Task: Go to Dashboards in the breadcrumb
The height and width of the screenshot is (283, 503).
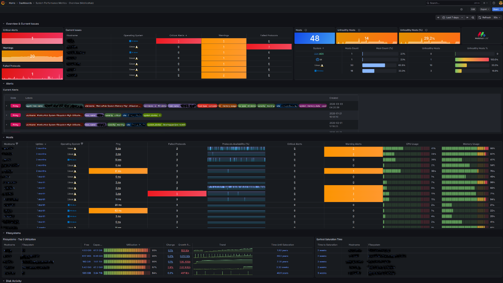Action: click(25, 3)
